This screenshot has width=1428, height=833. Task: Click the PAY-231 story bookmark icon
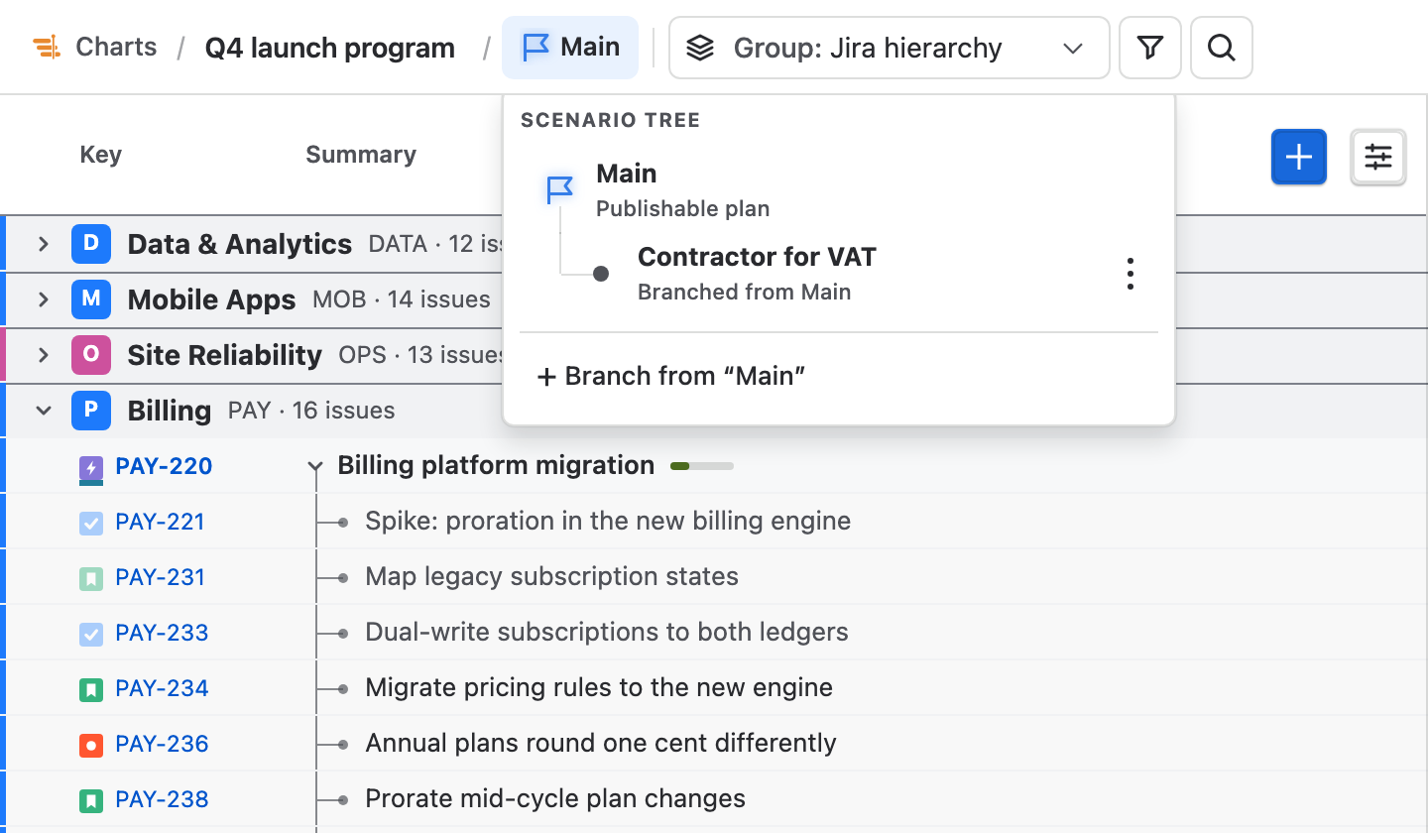(91, 578)
